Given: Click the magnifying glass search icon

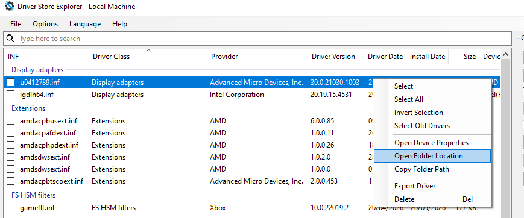Looking at the screenshot, I should tap(11, 39).
